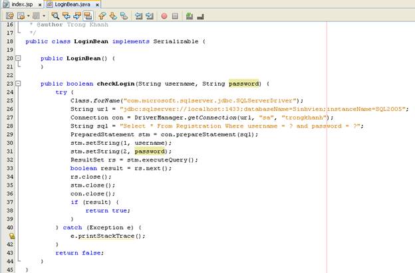Viewport: 415px width, 273px height.
Task: Open the Back history dropdown arrow
Action: tap(29, 16)
